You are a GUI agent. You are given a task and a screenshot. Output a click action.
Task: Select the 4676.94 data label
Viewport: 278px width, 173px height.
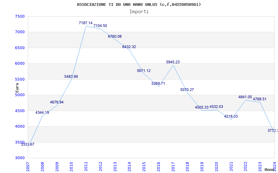[x=57, y=102]
